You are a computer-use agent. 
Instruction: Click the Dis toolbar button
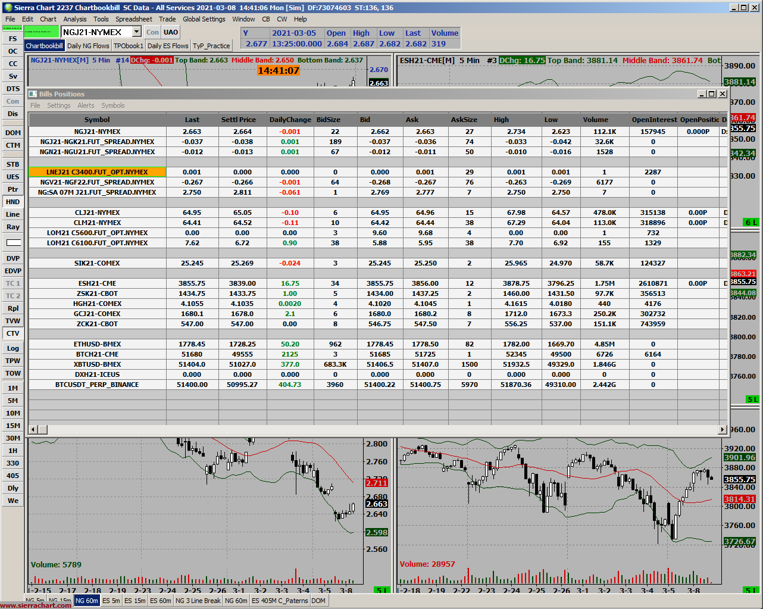point(13,114)
